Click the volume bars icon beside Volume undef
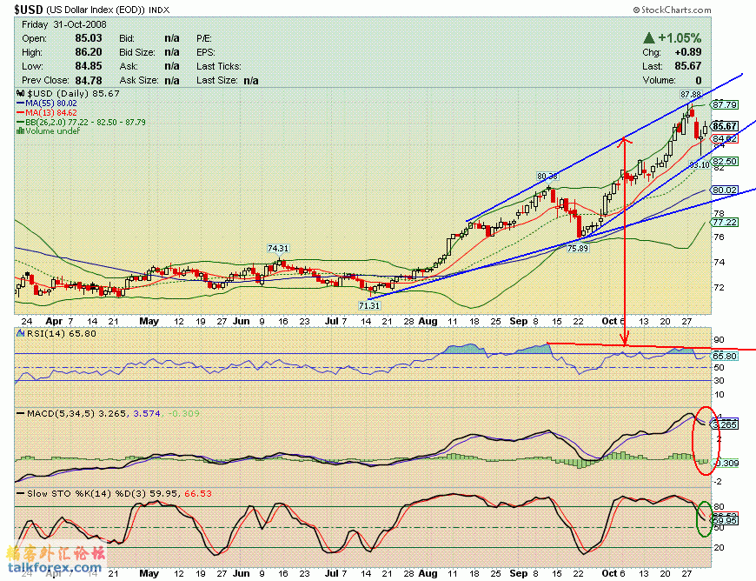This screenshot has height=581, width=756. (20, 130)
